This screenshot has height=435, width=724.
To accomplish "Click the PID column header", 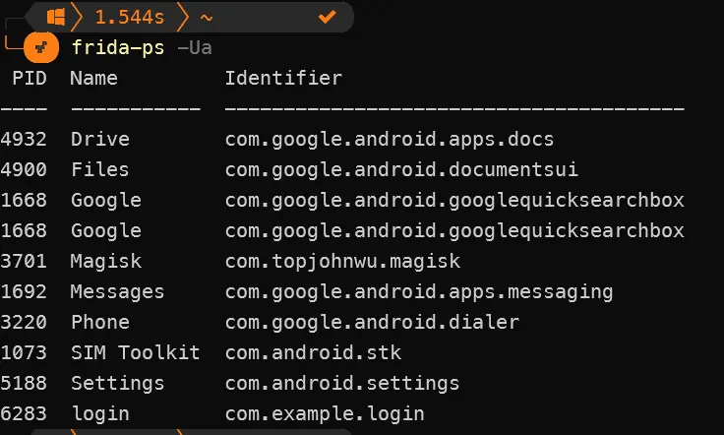I will pyautogui.click(x=30, y=78).
